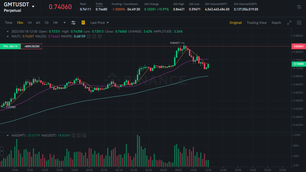306x172 pixels.
Task: Open the GMTUSDT pair selector dropdown
Action: 33,7
